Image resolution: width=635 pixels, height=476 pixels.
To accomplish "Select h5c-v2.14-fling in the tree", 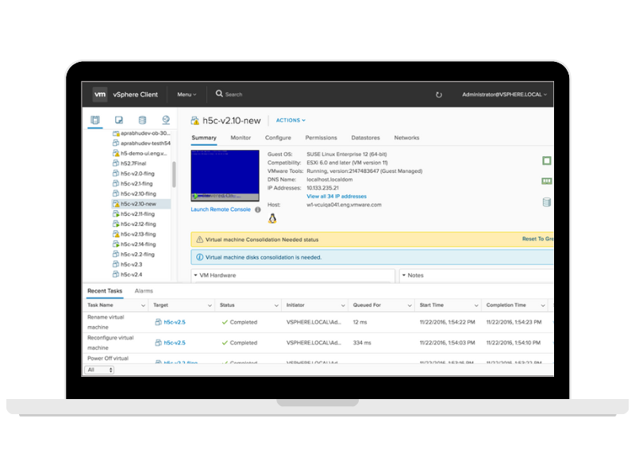I will click(x=138, y=244).
